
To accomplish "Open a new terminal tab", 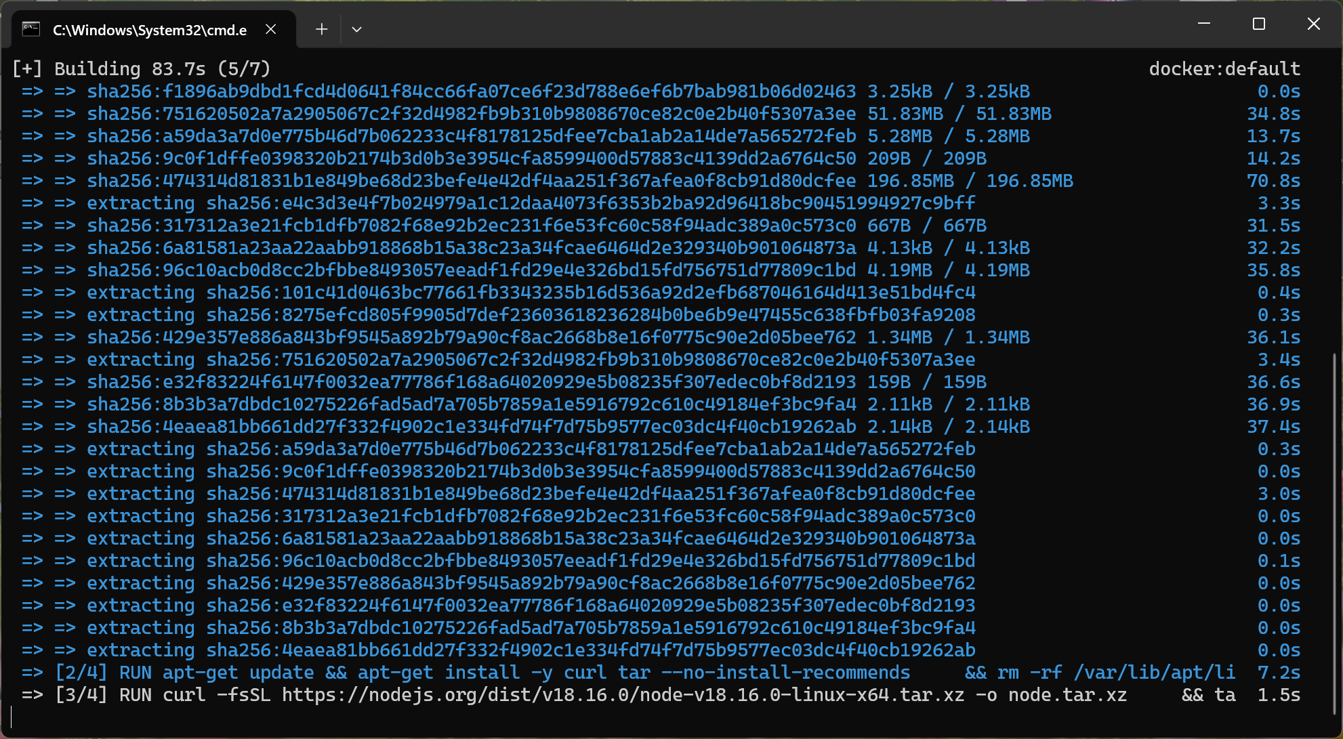I will tap(322, 29).
